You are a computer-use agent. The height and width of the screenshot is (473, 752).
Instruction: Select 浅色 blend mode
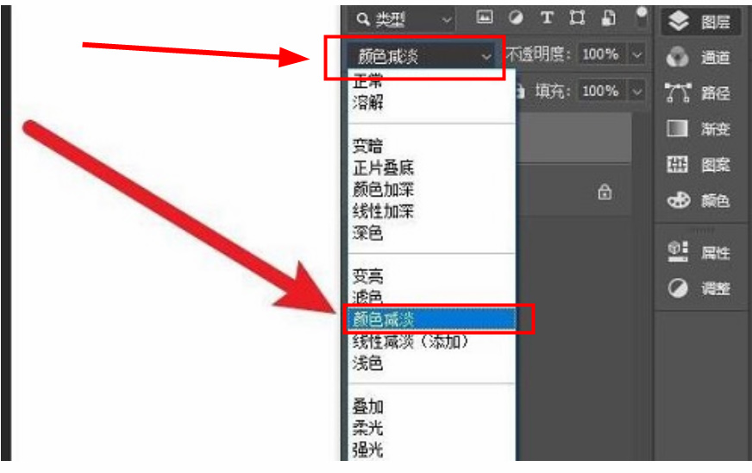[x=432, y=363]
